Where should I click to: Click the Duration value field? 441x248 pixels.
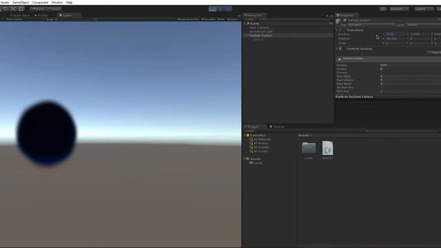point(411,65)
